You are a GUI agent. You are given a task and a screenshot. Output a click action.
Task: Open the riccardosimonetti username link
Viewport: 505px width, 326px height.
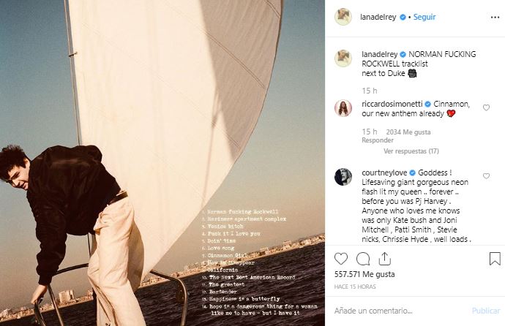click(x=392, y=105)
